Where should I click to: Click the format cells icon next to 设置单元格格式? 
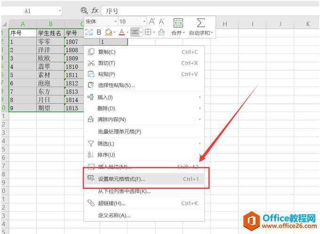pos(91,178)
